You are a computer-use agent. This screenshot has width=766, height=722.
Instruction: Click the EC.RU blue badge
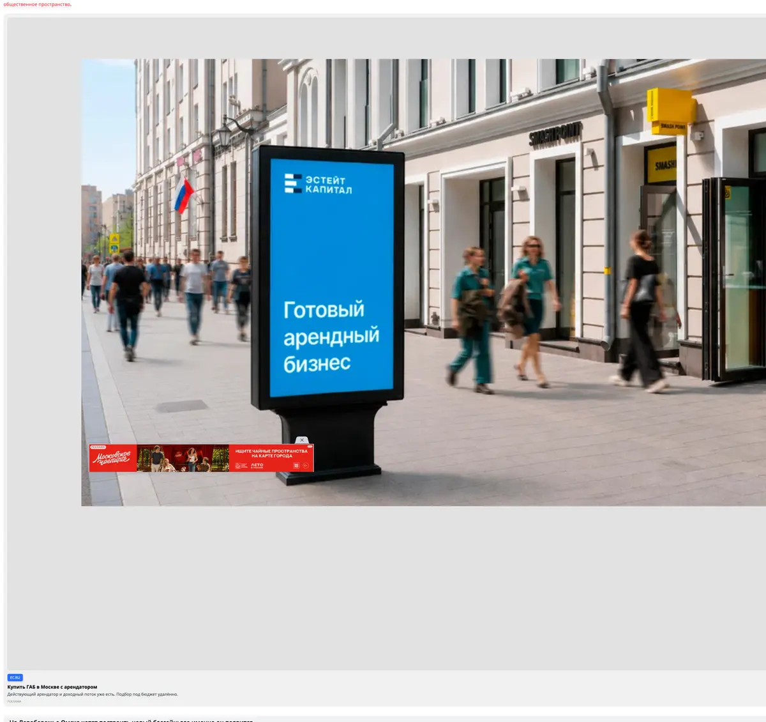click(x=15, y=677)
